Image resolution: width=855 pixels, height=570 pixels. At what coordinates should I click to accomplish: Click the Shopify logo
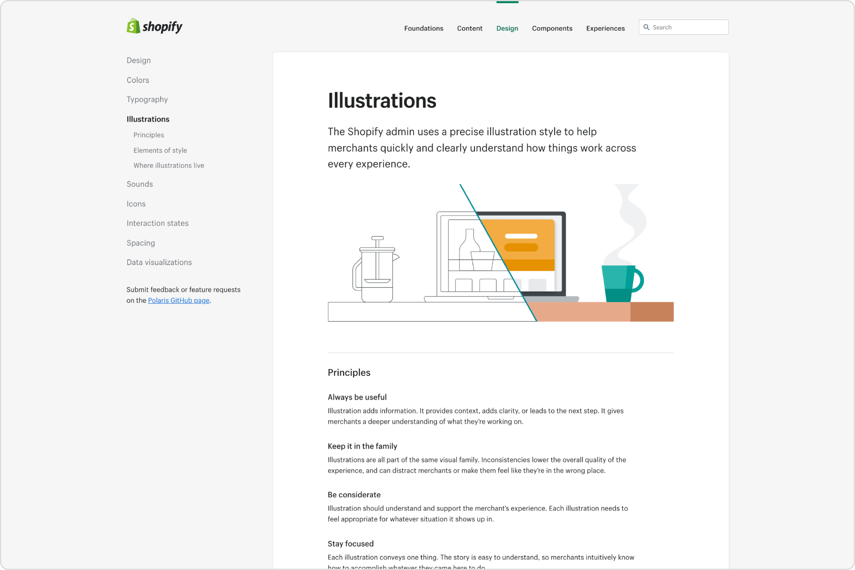pos(154,27)
